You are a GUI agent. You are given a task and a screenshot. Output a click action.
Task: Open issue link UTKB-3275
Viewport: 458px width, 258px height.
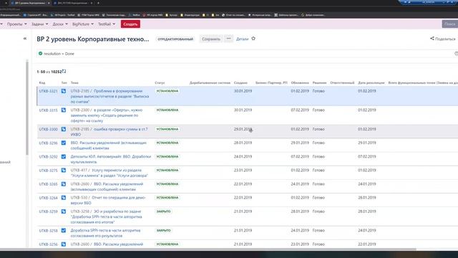pyautogui.click(x=48, y=171)
